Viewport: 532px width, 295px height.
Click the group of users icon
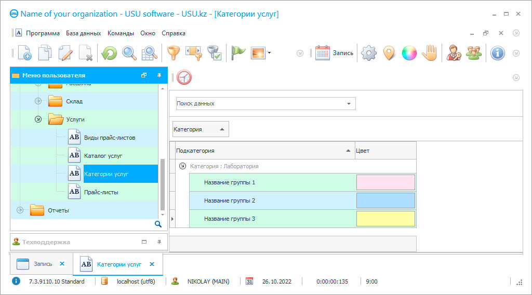click(474, 53)
